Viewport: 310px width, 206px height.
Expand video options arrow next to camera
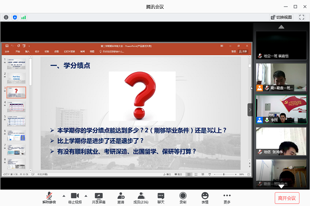pos(86,196)
